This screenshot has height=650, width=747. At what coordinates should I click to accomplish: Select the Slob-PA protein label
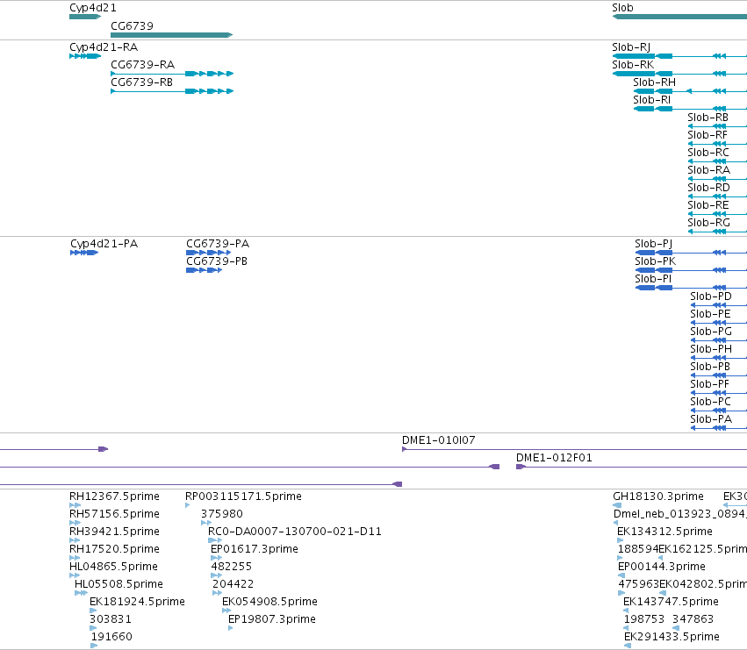711,419
